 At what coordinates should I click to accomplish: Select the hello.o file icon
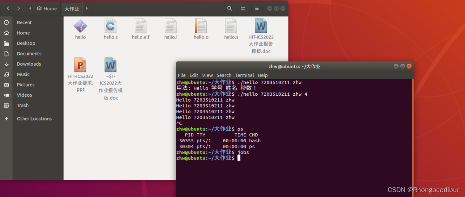tap(201, 26)
